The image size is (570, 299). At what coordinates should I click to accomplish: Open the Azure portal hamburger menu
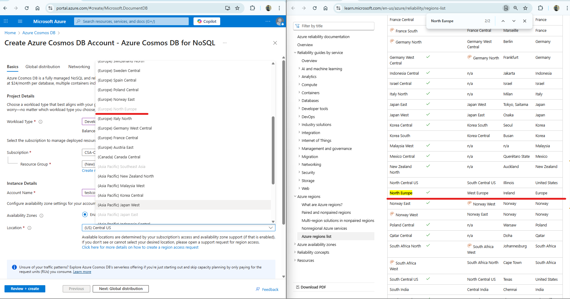tap(20, 21)
